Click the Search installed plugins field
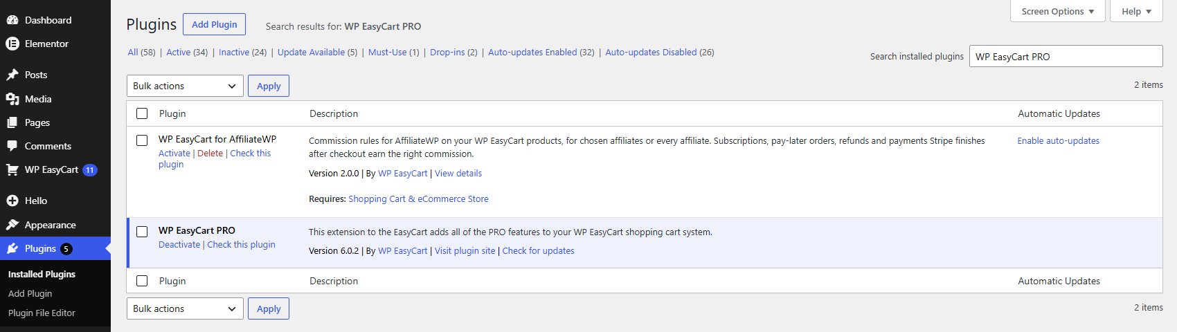Image resolution: width=1177 pixels, height=332 pixels. pyautogui.click(x=1066, y=57)
